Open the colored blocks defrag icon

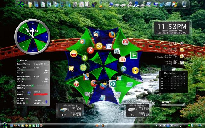point(103,86)
